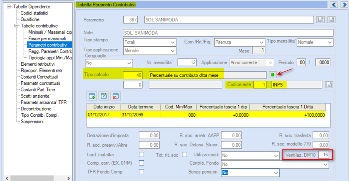Image resolution: width=349 pixels, height=181 pixels.
Task: Delete selected period row icon
Action: click(x=116, y=96)
